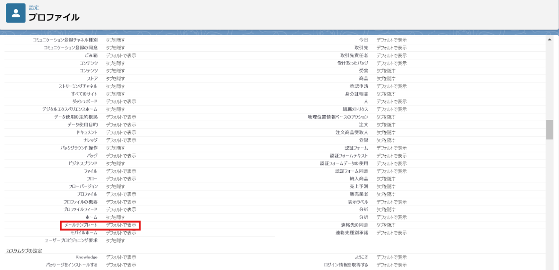Click the vertical scrollbar thumb
Screen dimensions: 559x270
(549, 129)
